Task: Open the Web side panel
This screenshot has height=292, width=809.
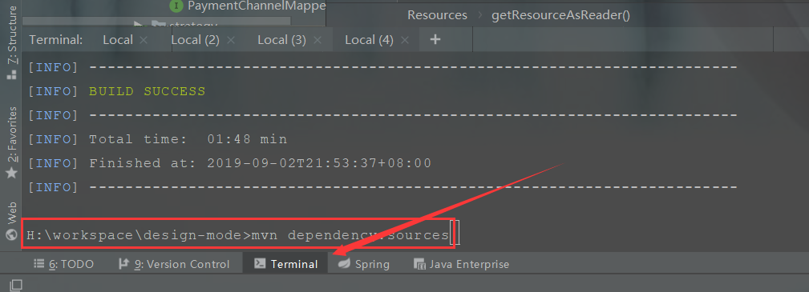Action: [x=11, y=222]
